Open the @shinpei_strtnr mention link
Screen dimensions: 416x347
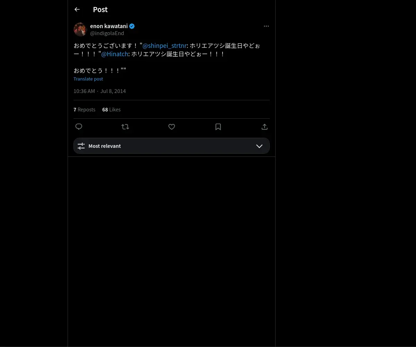click(164, 45)
